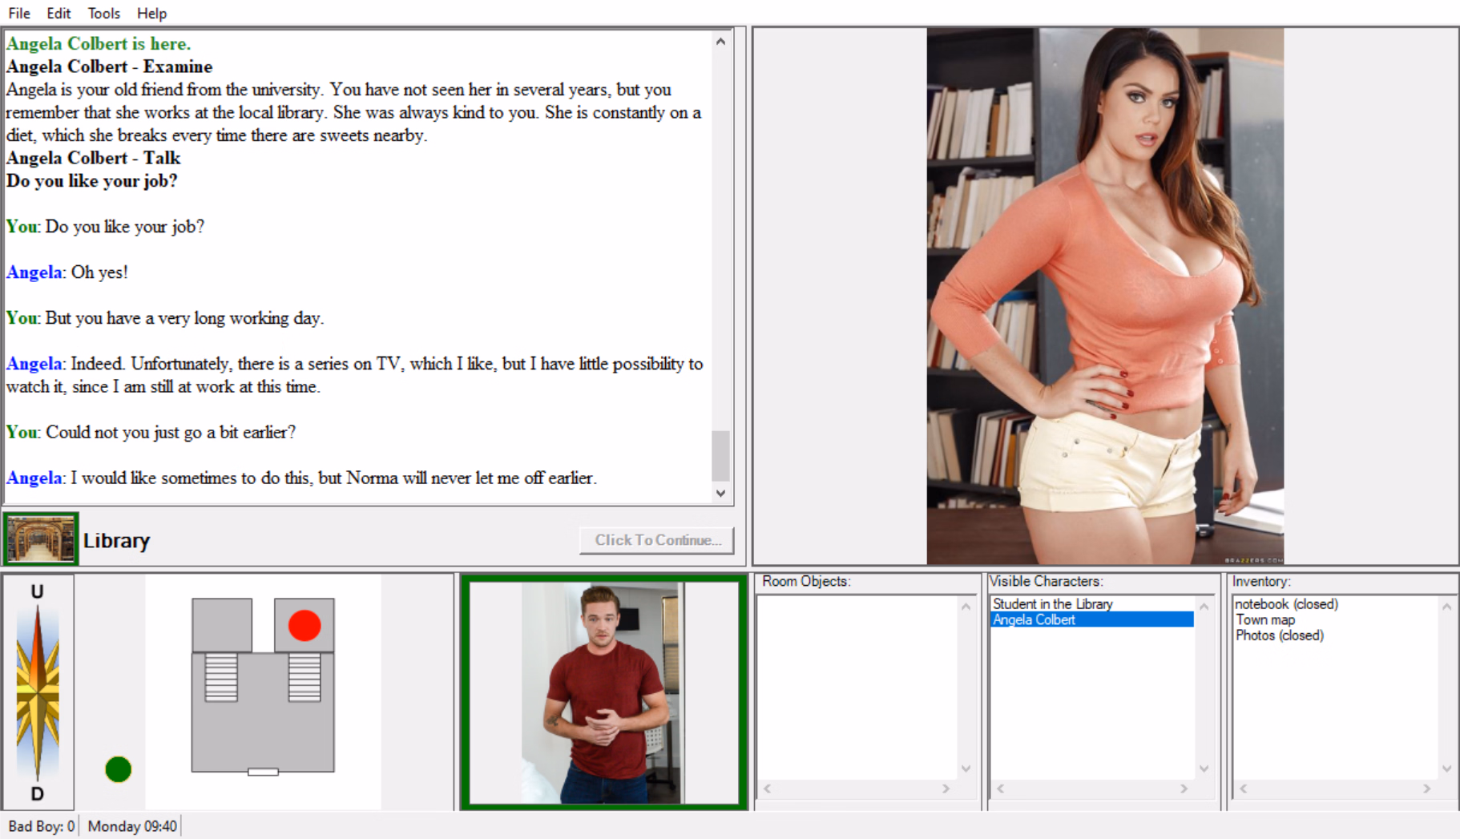1460x839 pixels.
Task: Open the Help menu
Action: [151, 13]
